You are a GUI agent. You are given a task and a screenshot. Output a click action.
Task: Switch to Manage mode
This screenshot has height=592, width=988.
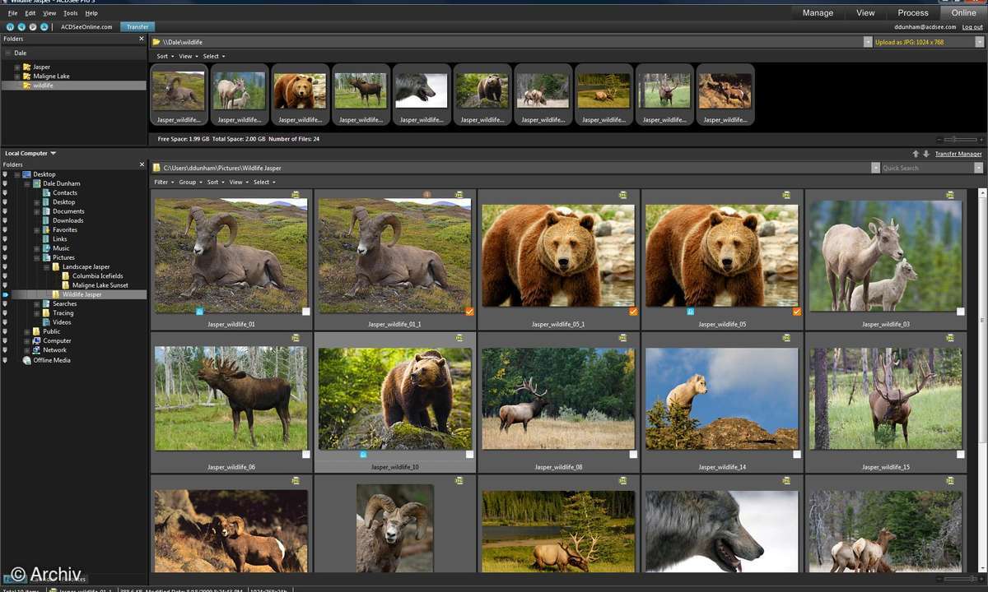coord(818,12)
